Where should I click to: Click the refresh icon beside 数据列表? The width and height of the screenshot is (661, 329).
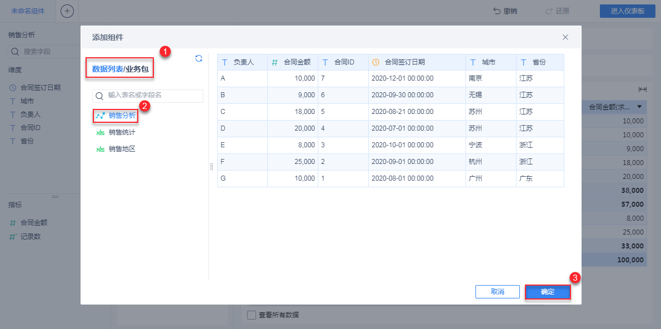[199, 58]
